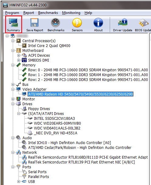The height and width of the screenshot is (185, 151).
Task: Click the root computer icon
Action: click(x=13, y=36)
